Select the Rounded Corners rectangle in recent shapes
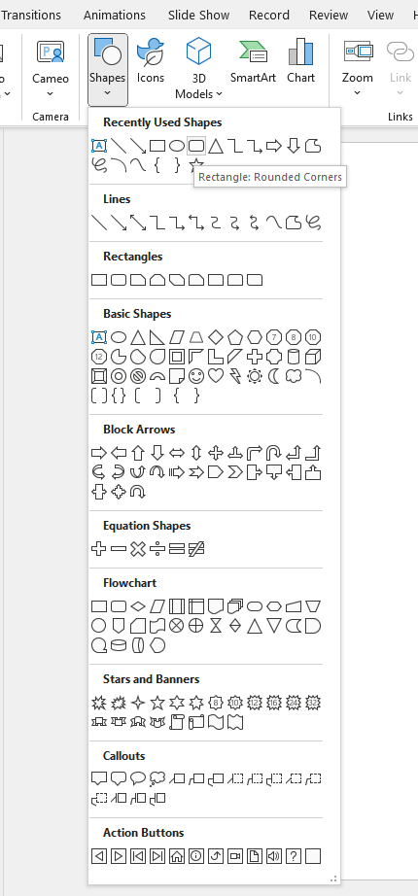 (196, 147)
